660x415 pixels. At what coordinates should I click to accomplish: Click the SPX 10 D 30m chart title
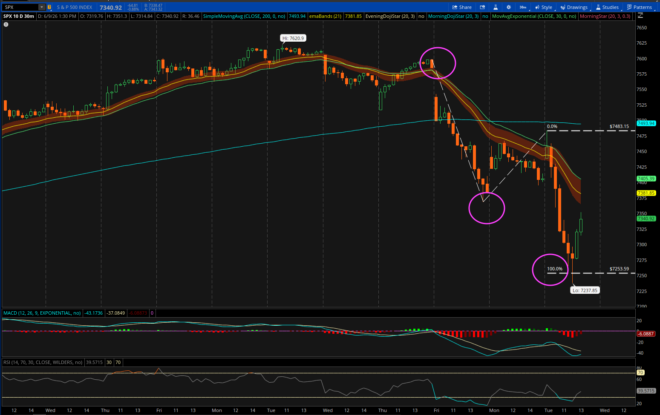pos(19,16)
